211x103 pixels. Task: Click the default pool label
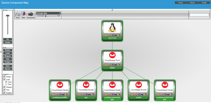pos(112,68)
